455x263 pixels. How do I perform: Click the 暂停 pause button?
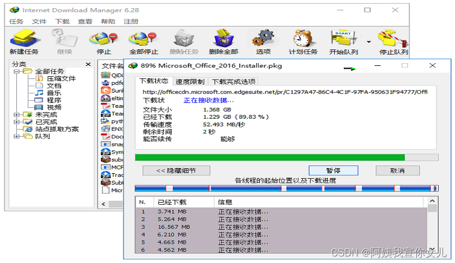click(x=333, y=170)
